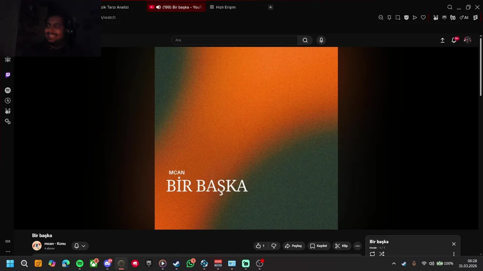
Task: Click the Klip clip button
Action: [341, 246]
